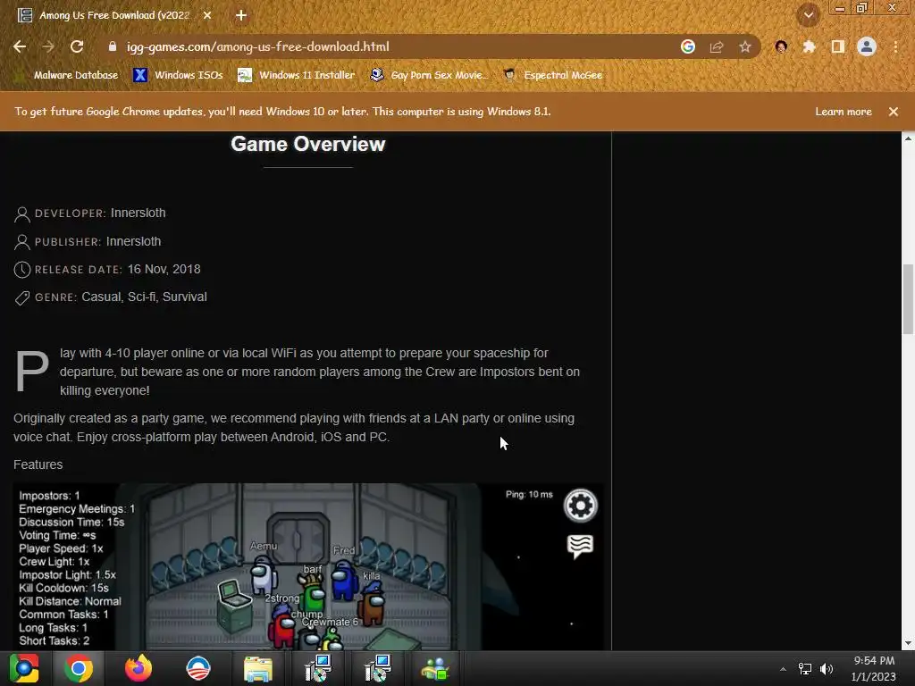
Task: Click the 'Features' text
Action: coord(38,464)
